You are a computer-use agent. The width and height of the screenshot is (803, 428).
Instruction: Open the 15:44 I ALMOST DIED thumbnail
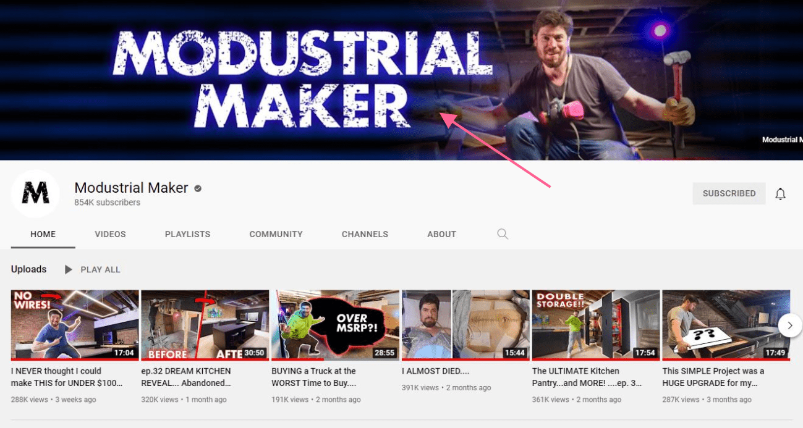click(465, 325)
